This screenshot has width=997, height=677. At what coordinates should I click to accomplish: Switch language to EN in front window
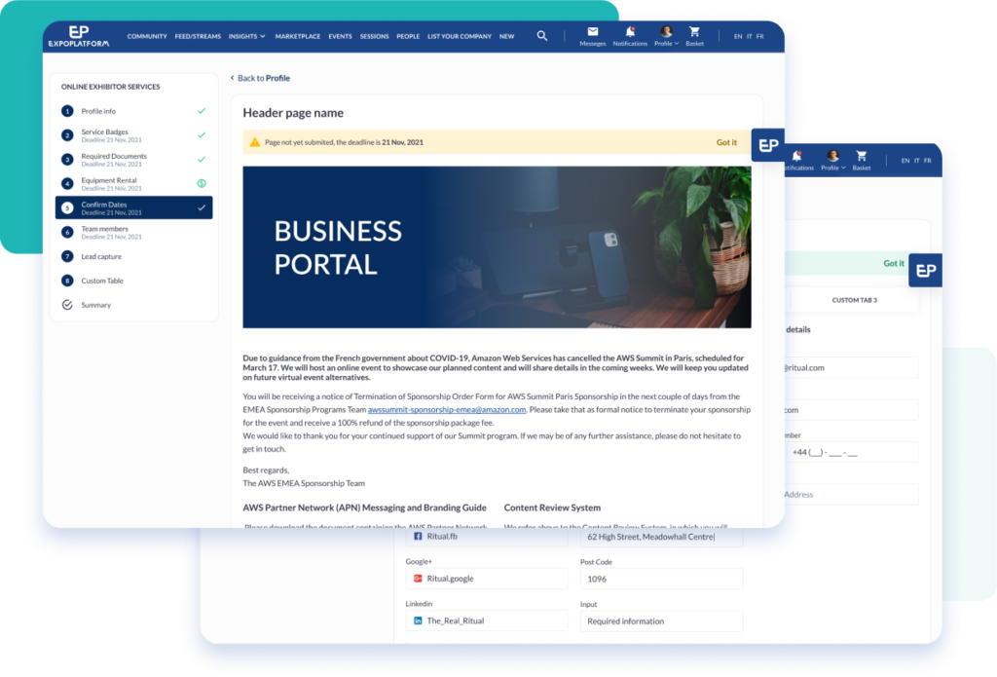tap(738, 36)
